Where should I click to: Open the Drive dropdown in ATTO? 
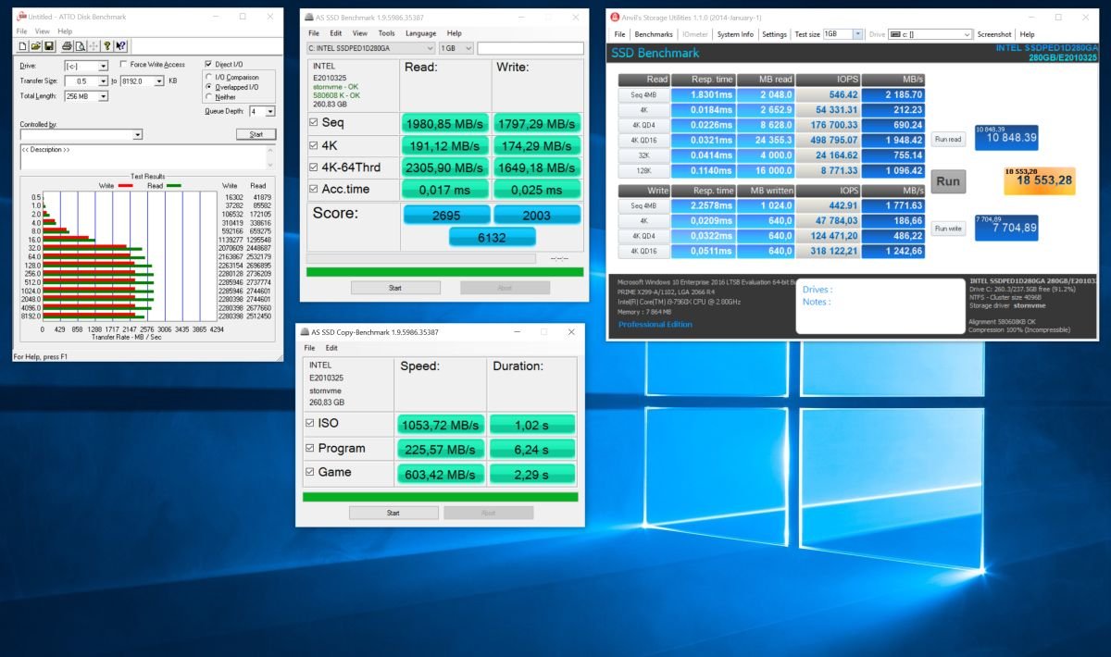pyautogui.click(x=104, y=66)
